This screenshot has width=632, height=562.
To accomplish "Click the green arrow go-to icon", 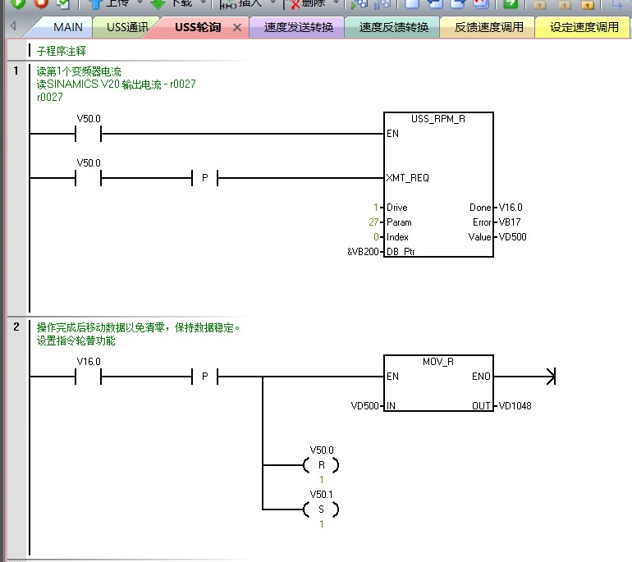I will [x=510, y=3].
